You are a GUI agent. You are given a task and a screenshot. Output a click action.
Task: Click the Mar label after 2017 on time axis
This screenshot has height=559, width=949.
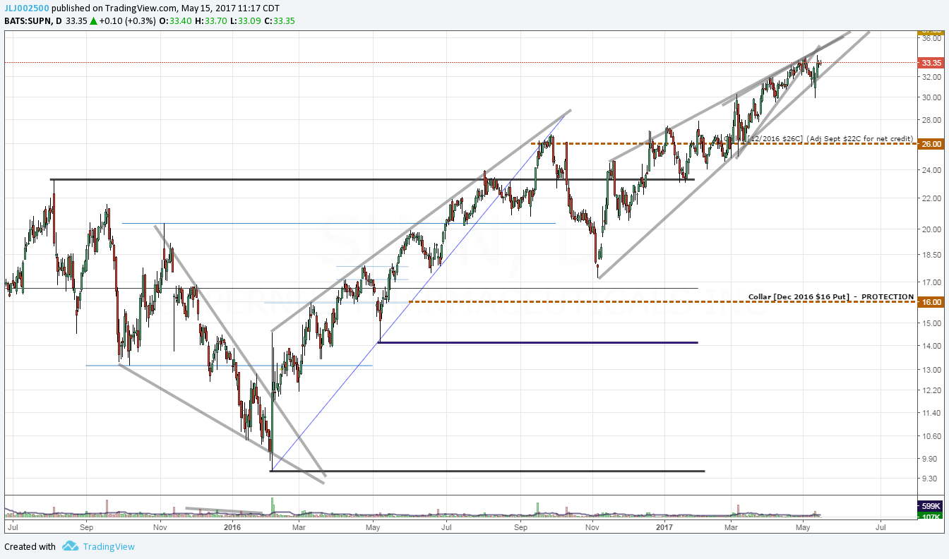[732, 527]
